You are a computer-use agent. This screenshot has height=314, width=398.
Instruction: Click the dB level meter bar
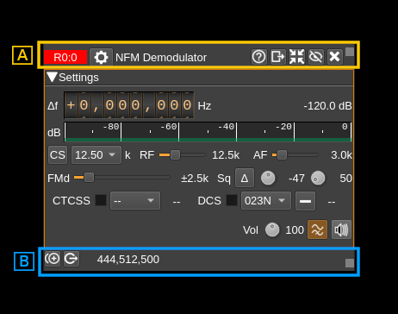(x=208, y=132)
